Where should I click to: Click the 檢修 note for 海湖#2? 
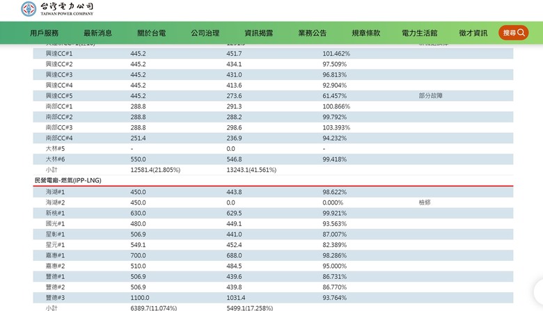coord(425,202)
